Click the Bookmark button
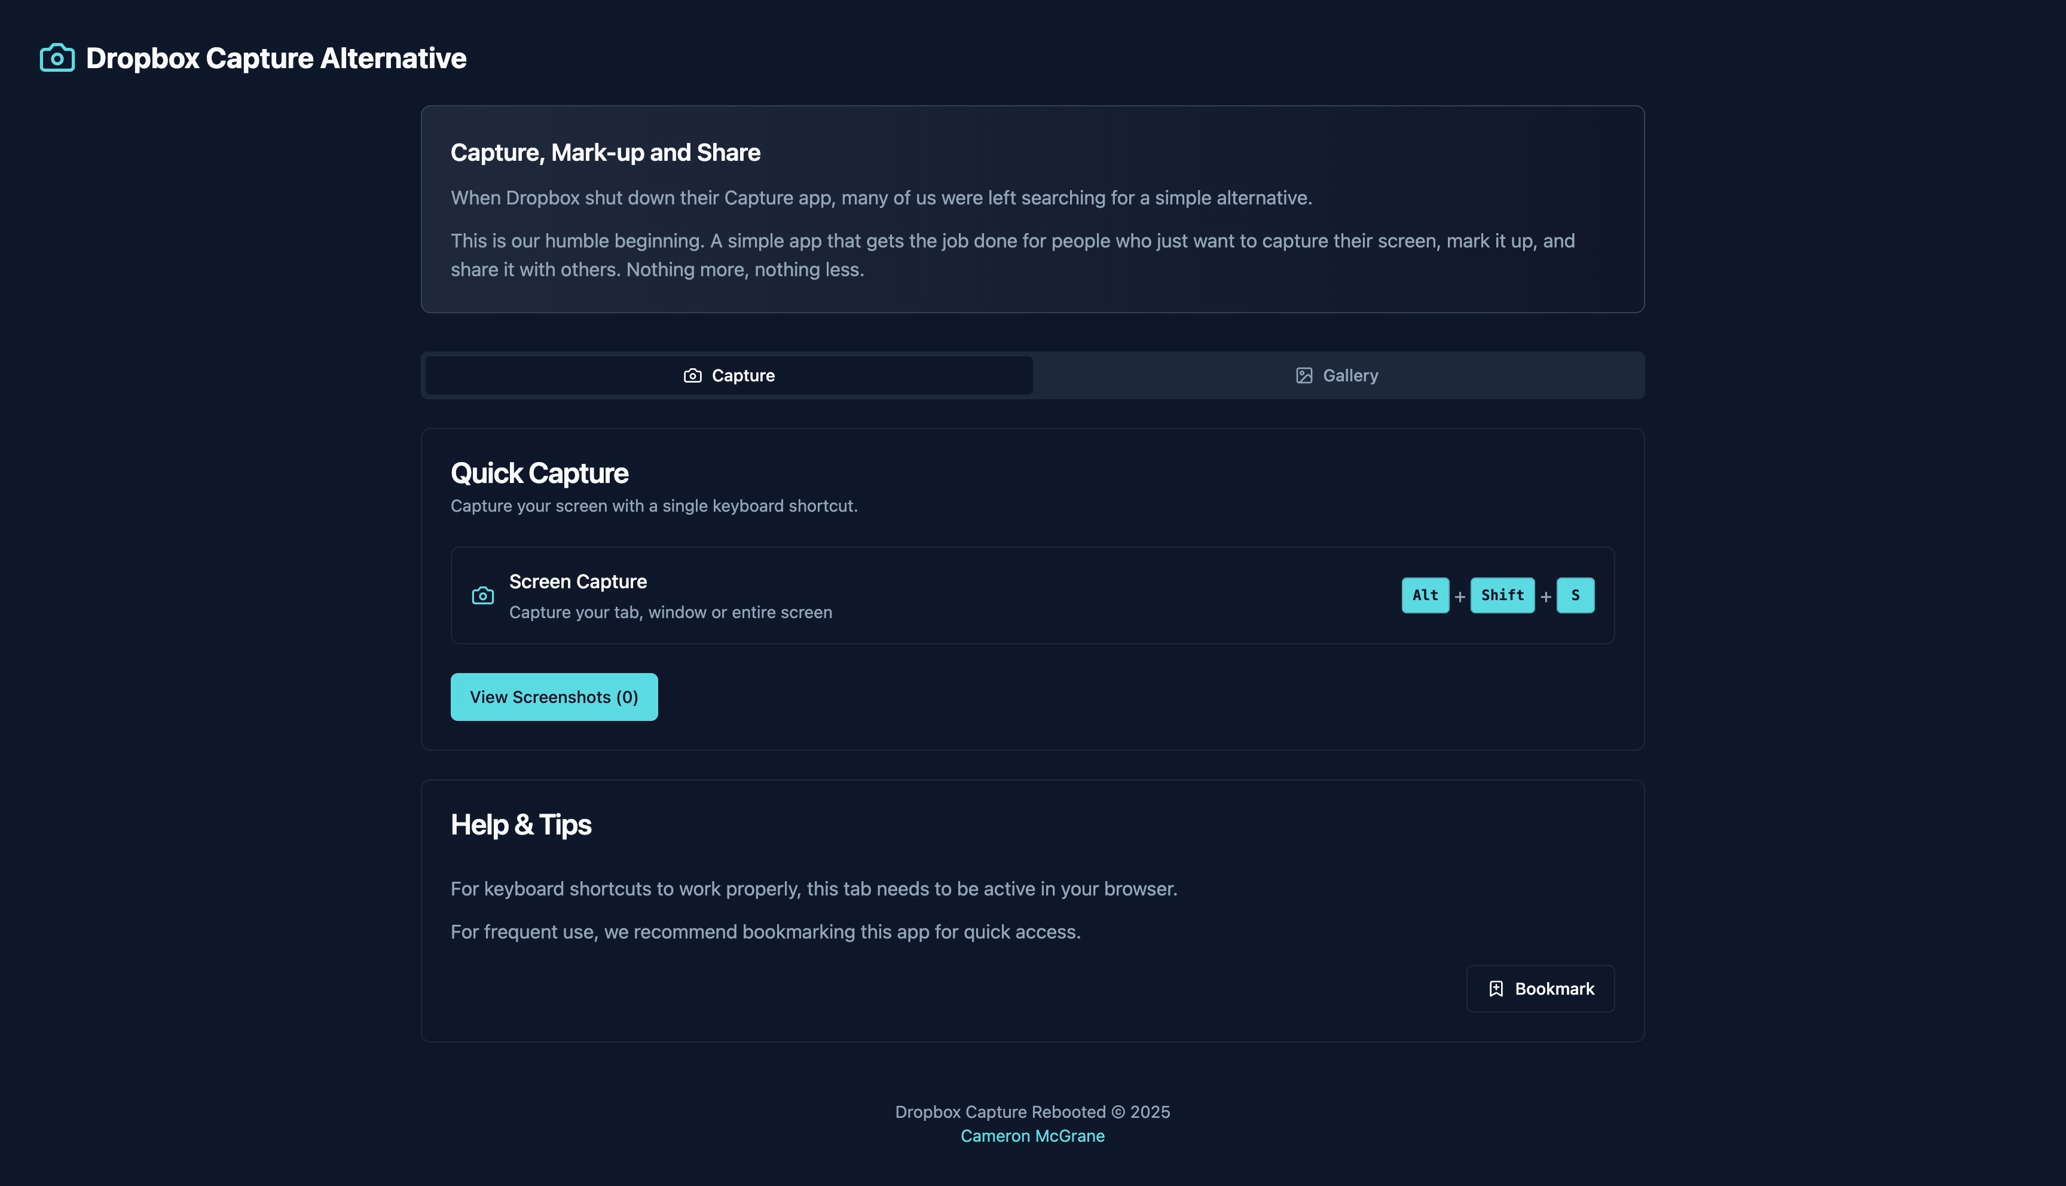 pos(1539,988)
